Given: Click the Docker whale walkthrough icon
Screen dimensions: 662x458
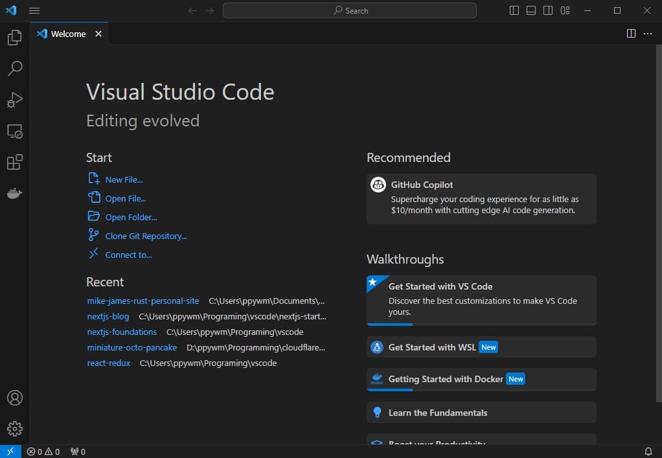Looking at the screenshot, I should (x=376, y=378).
